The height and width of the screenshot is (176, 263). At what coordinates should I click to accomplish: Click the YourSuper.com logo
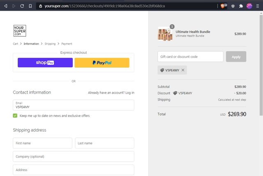(20, 31)
